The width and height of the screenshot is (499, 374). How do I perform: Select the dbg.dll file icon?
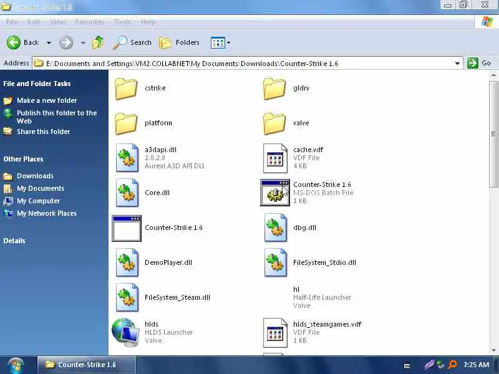(x=275, y=228)
